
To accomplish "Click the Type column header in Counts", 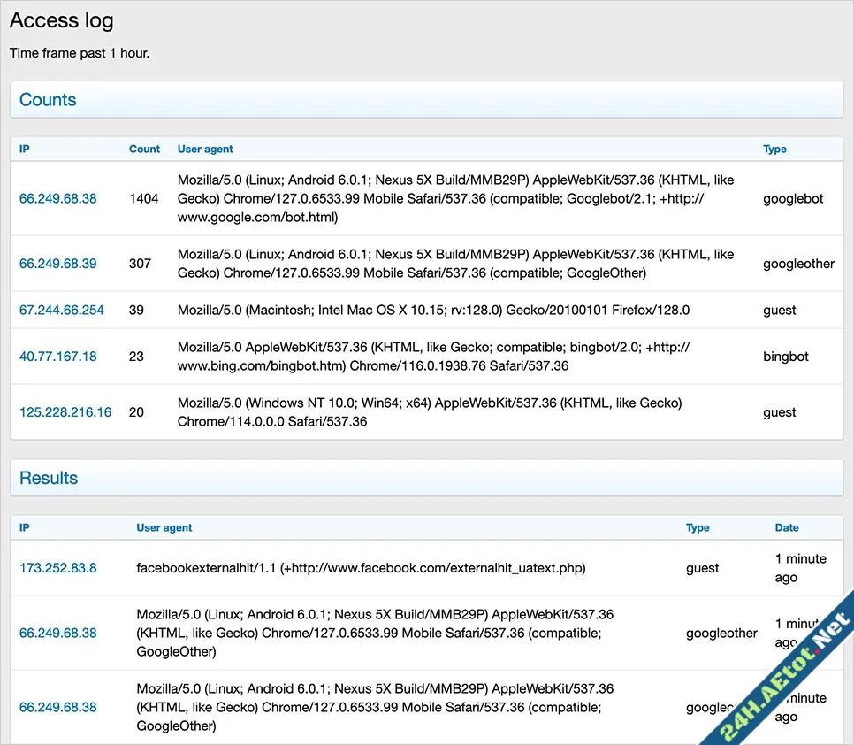I will [774, 149].
